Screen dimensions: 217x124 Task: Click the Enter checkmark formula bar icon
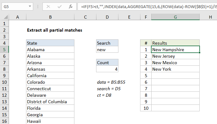59,6
